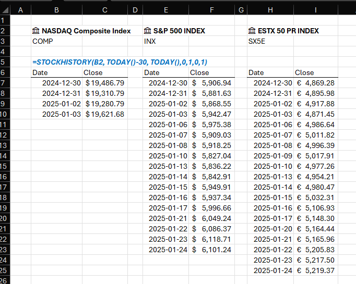Click the INX ticker cell
This screenshot has width=356, height=284.
coord(166,41)
